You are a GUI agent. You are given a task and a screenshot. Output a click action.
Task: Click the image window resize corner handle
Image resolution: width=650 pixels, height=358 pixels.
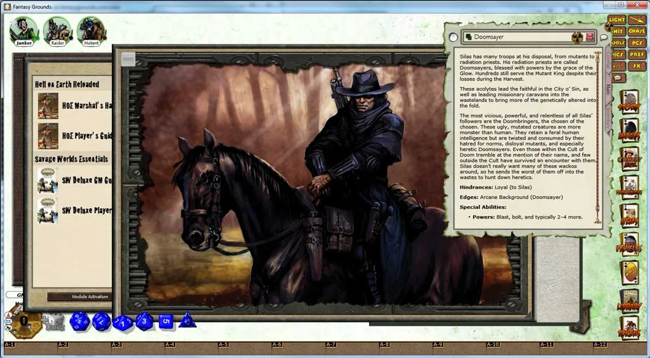tap(528, 315)
